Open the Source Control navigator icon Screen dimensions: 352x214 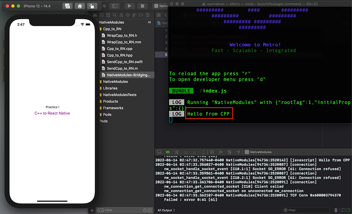tap(101, 15)
